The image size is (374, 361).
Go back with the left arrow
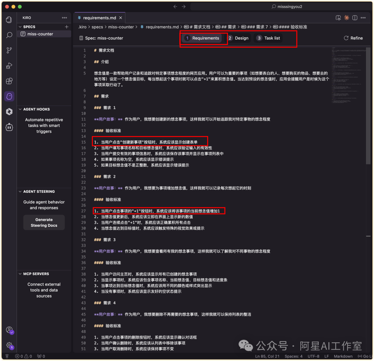[x=175, y=7]
